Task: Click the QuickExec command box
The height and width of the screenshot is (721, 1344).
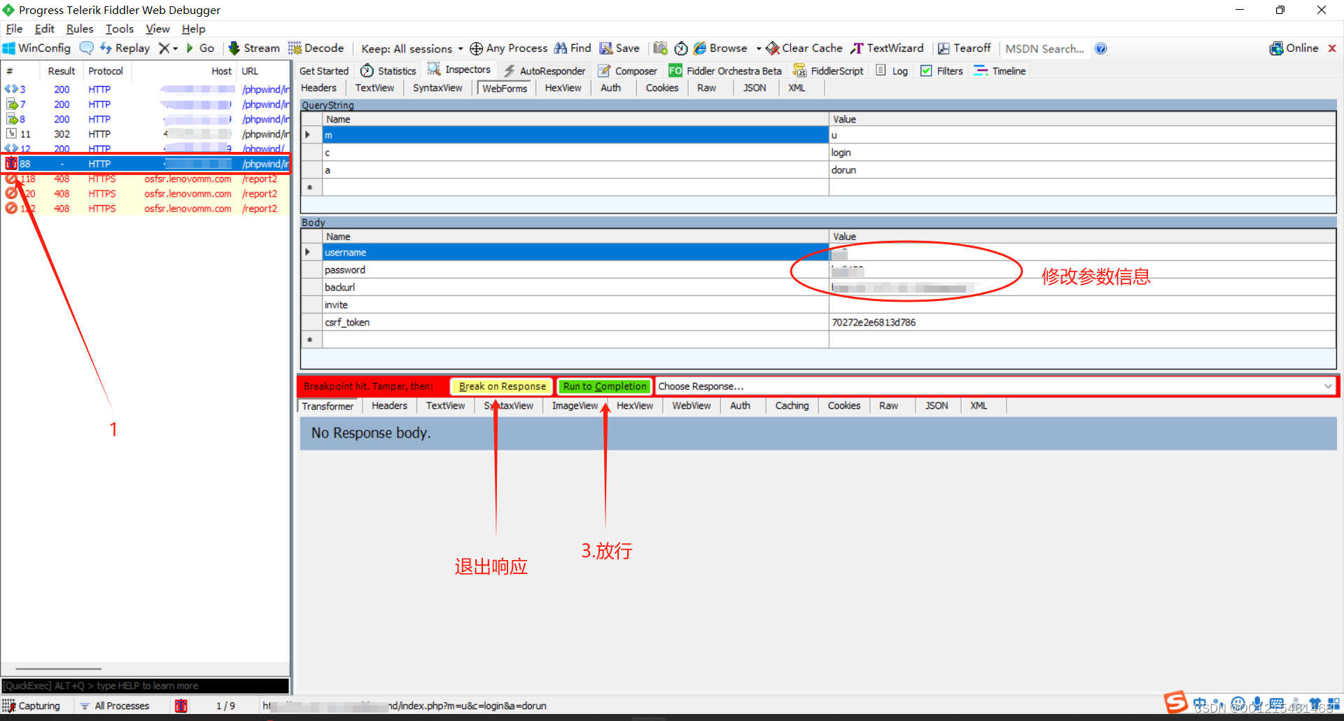Action: click(146, 686)
